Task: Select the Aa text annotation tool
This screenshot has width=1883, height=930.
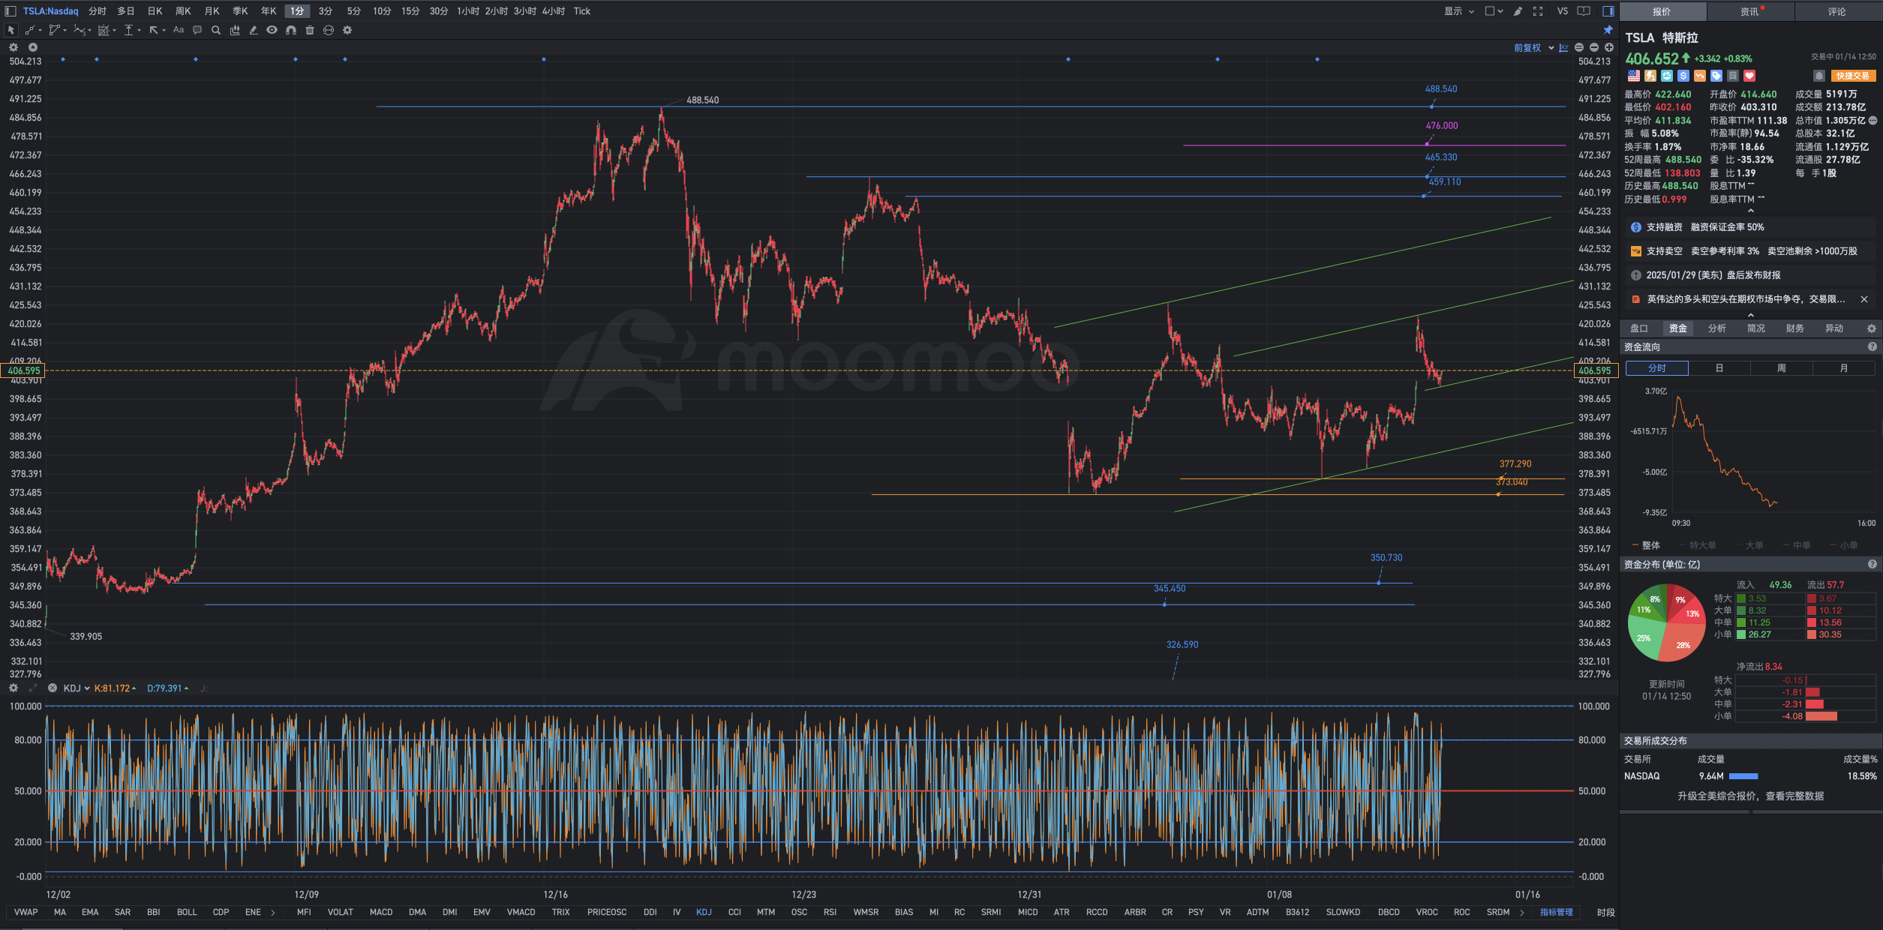Action: tap(179, 30)
